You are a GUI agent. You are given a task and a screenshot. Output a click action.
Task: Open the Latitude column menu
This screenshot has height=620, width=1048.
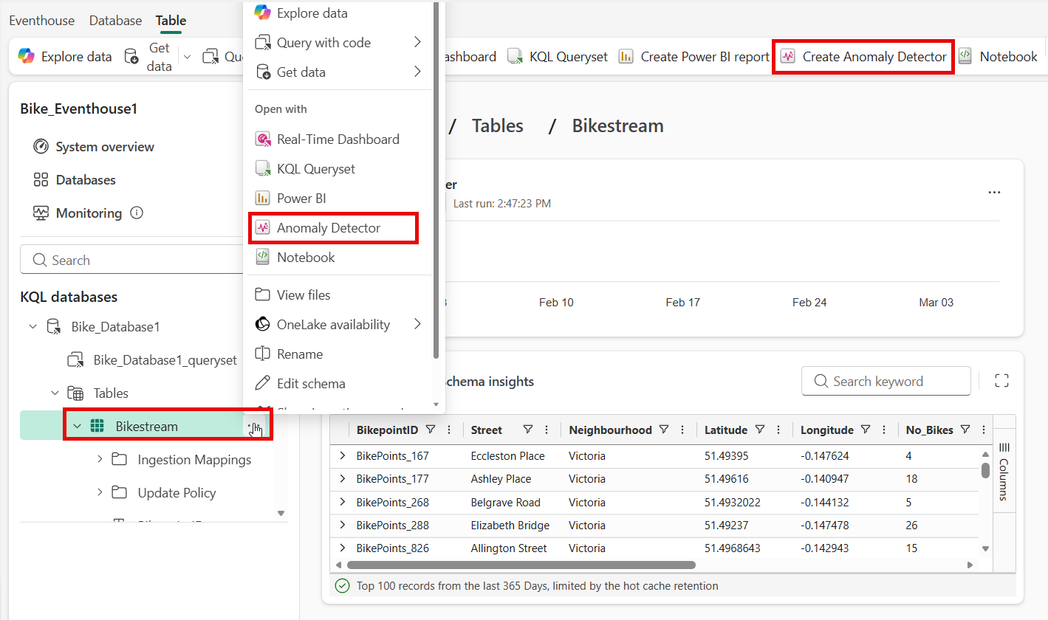779,430
